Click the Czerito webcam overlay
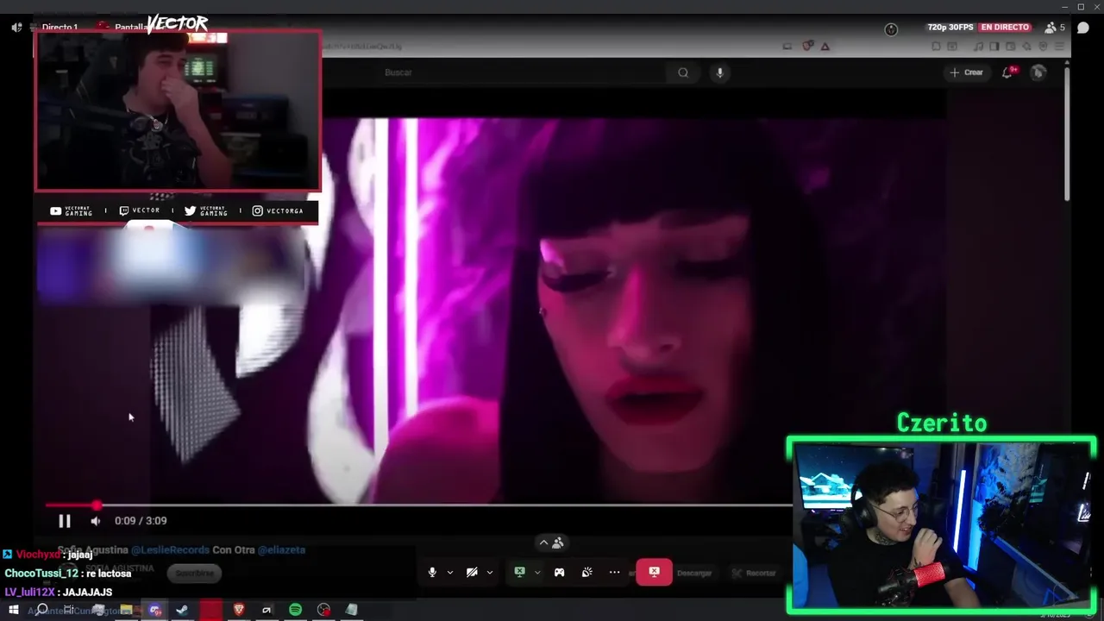Image resolution: width=1104 pixels, height=621 pixels. point(941,525)
